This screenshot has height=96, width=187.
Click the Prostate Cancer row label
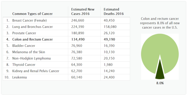click(24, 33)
